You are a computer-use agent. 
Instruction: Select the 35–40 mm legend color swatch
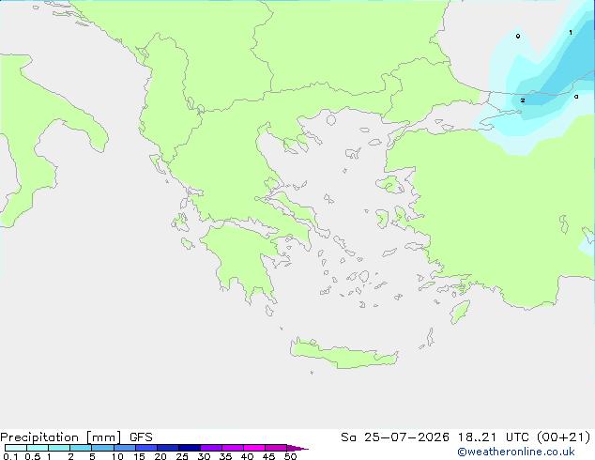[233, 448]
